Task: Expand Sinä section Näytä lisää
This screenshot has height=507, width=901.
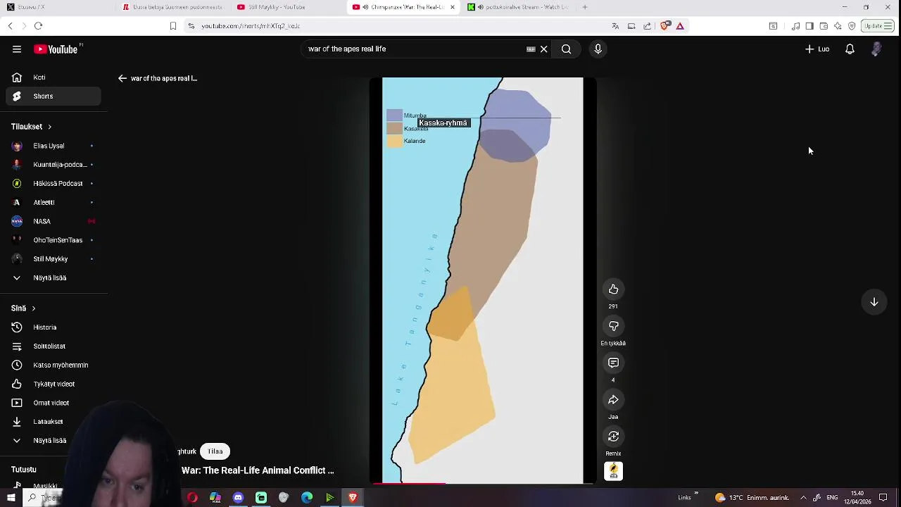Action: (x=53, y=441)
